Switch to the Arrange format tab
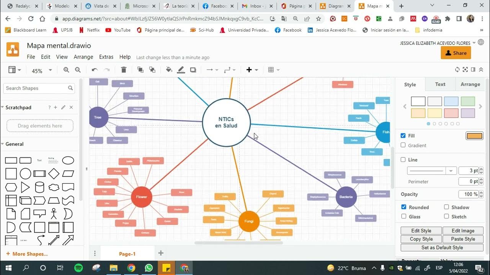Screen dimensions: 490x275 (470, 84)
